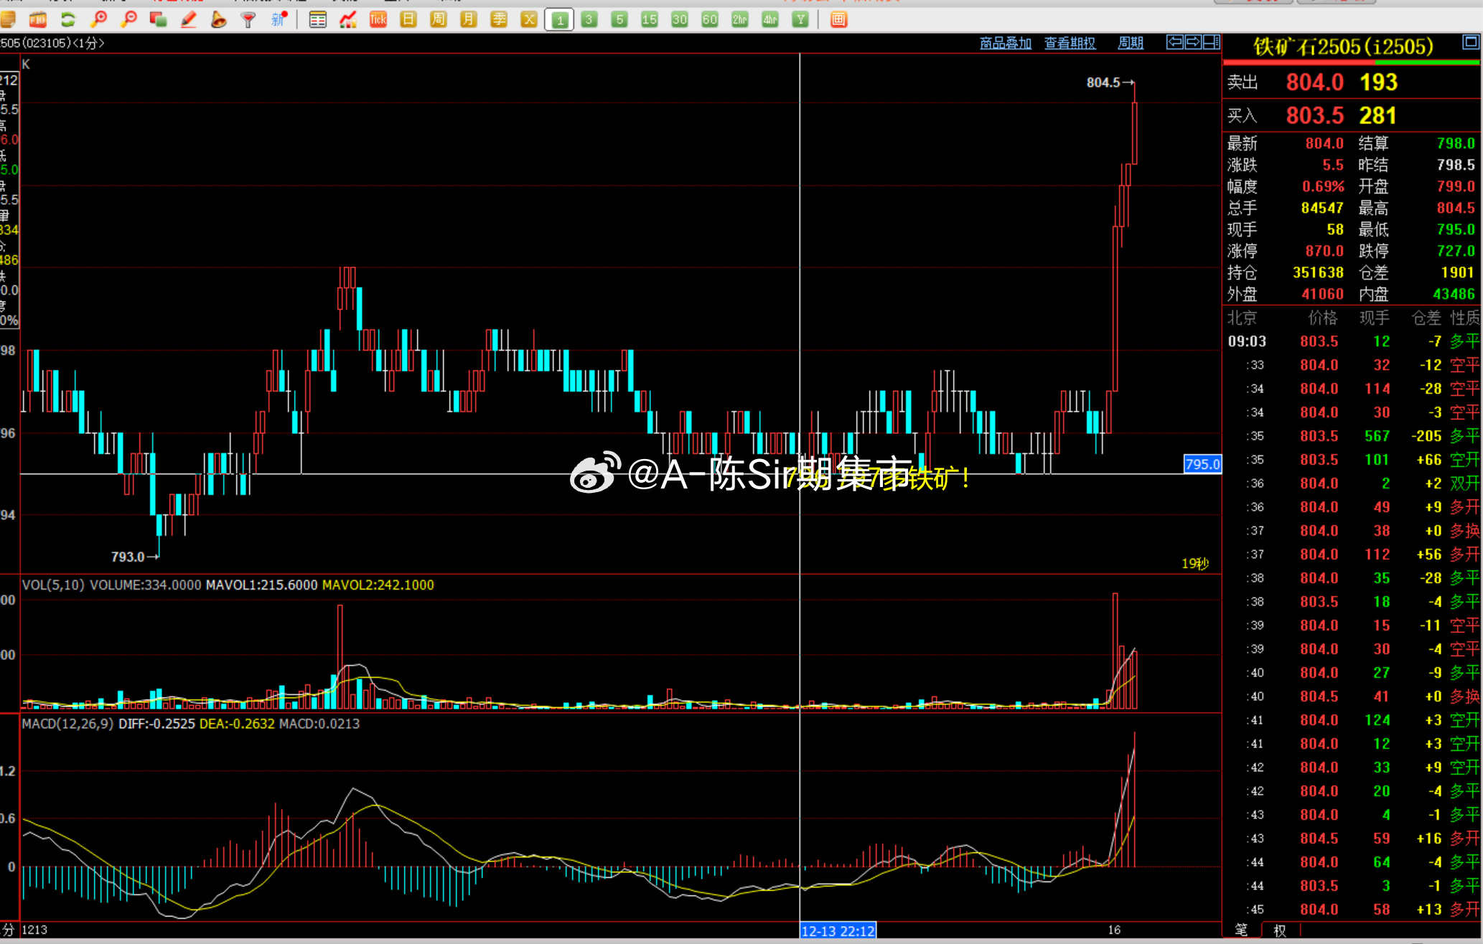Screen dimensions: 1483x944
Task: Click the zoom out magnifier icon
Action: (x=129, y=19)
